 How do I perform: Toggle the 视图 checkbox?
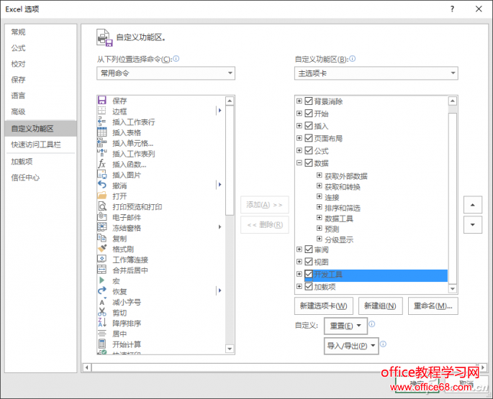(309, 262)
